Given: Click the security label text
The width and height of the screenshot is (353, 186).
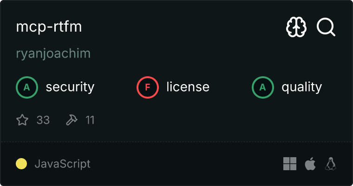Looking at the screenshot, I should [70, 87].
